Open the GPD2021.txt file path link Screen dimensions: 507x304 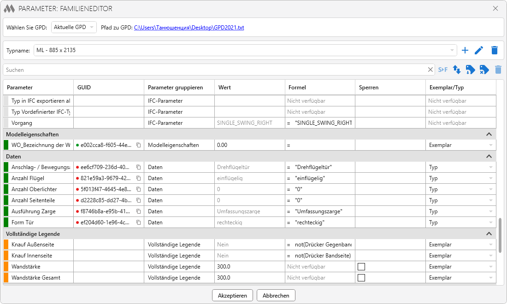tap(189, 28)
